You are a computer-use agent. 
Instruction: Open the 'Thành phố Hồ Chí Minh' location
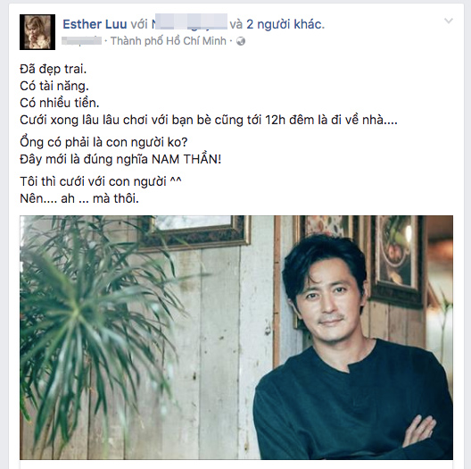click(x=169, y=41)
